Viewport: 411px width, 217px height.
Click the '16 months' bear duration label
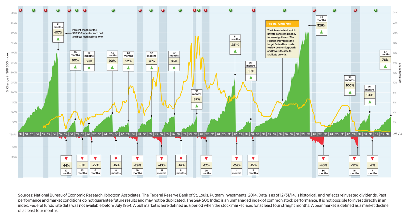(x=354, y=172)
